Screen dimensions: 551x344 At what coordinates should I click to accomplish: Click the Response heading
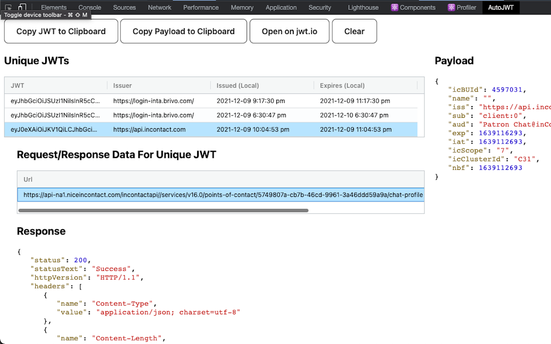(x=41, y=231)
